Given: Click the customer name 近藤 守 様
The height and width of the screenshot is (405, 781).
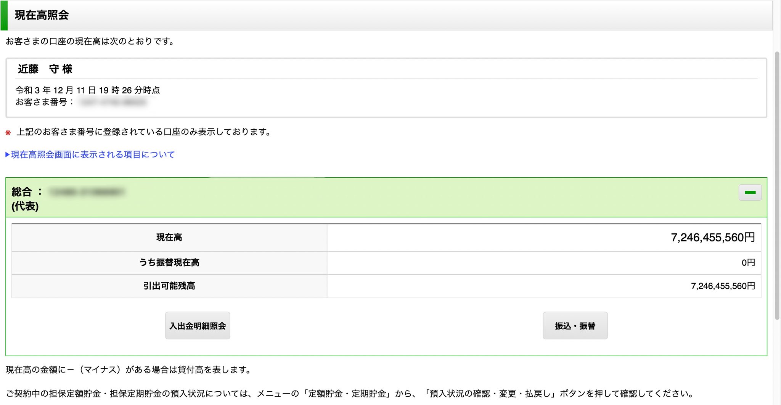Looking at the screenshot, I should [x=45, y=69].
